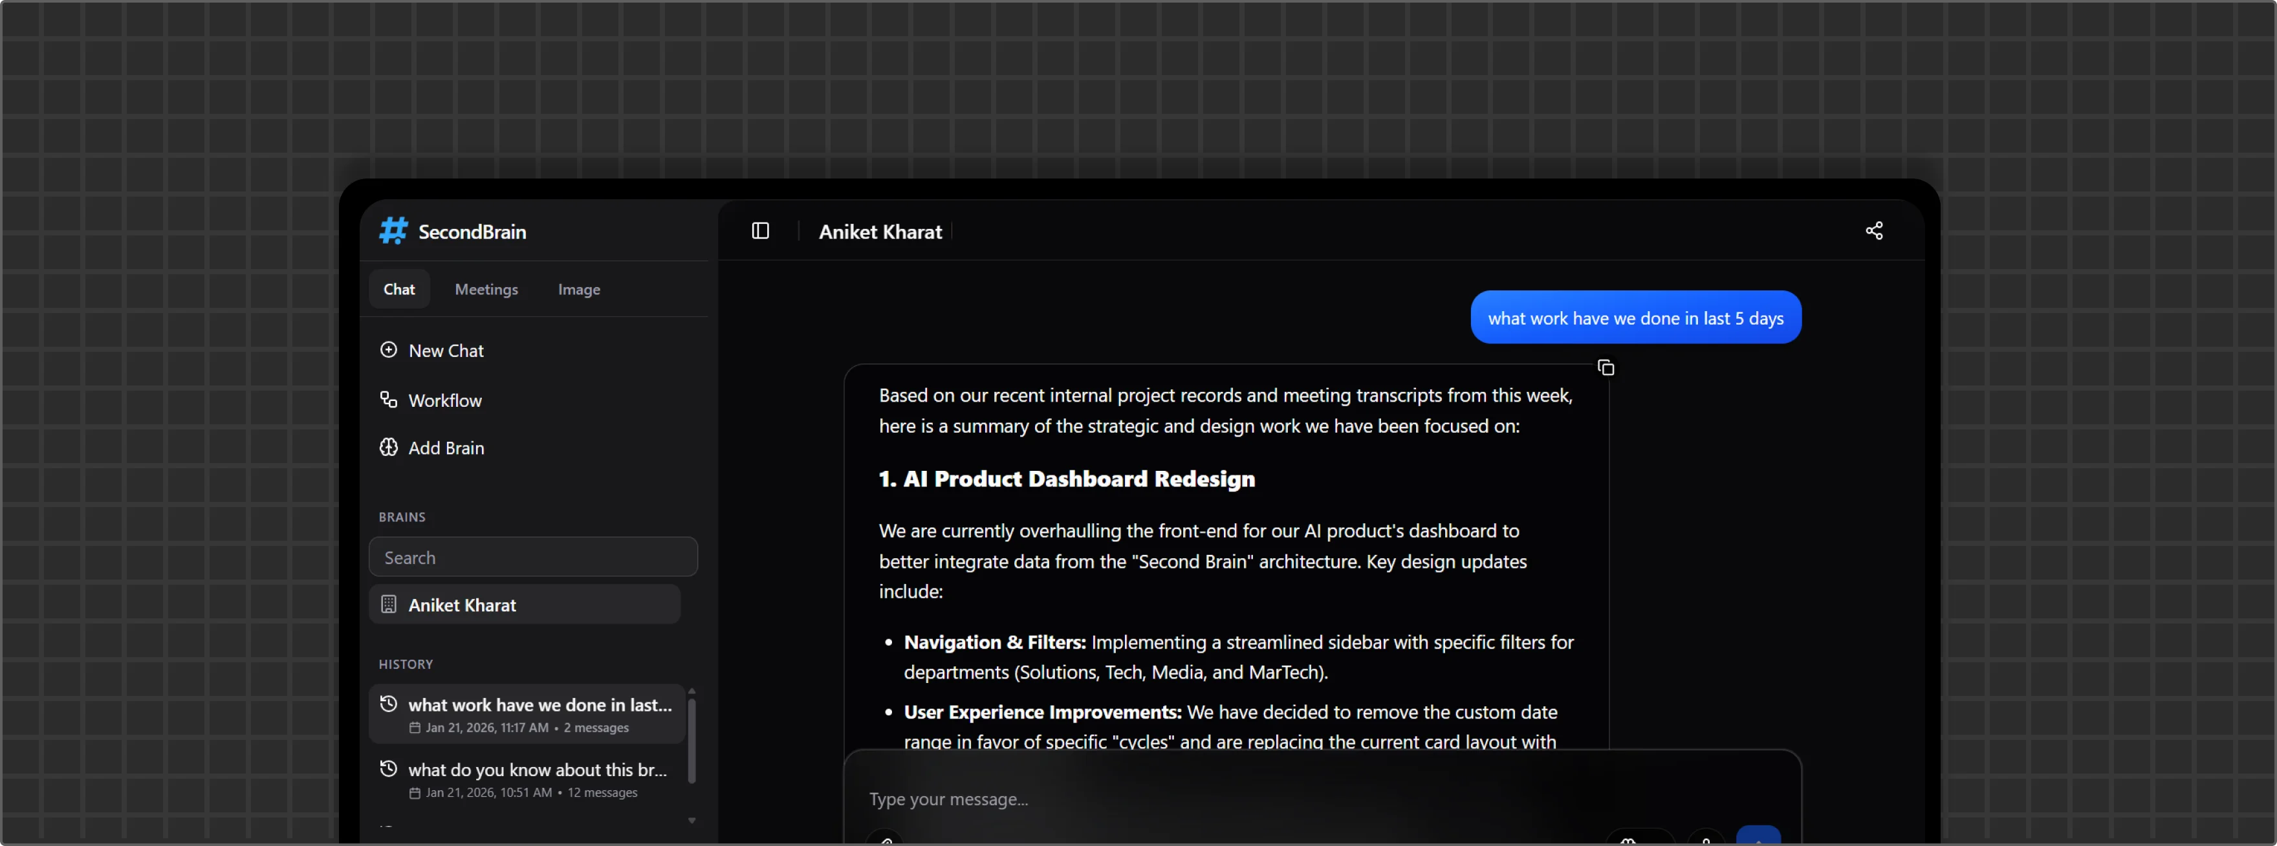Click the history list scrollbar thumb

point(692,741)
